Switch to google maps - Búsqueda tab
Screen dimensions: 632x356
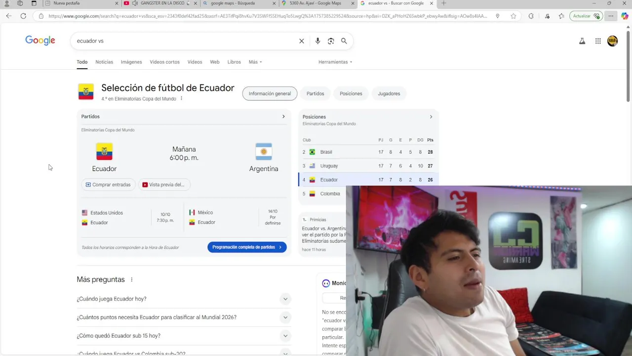pos(238,3)
